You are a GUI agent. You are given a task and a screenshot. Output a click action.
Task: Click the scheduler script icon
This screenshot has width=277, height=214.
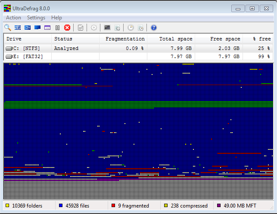[140, 28]
